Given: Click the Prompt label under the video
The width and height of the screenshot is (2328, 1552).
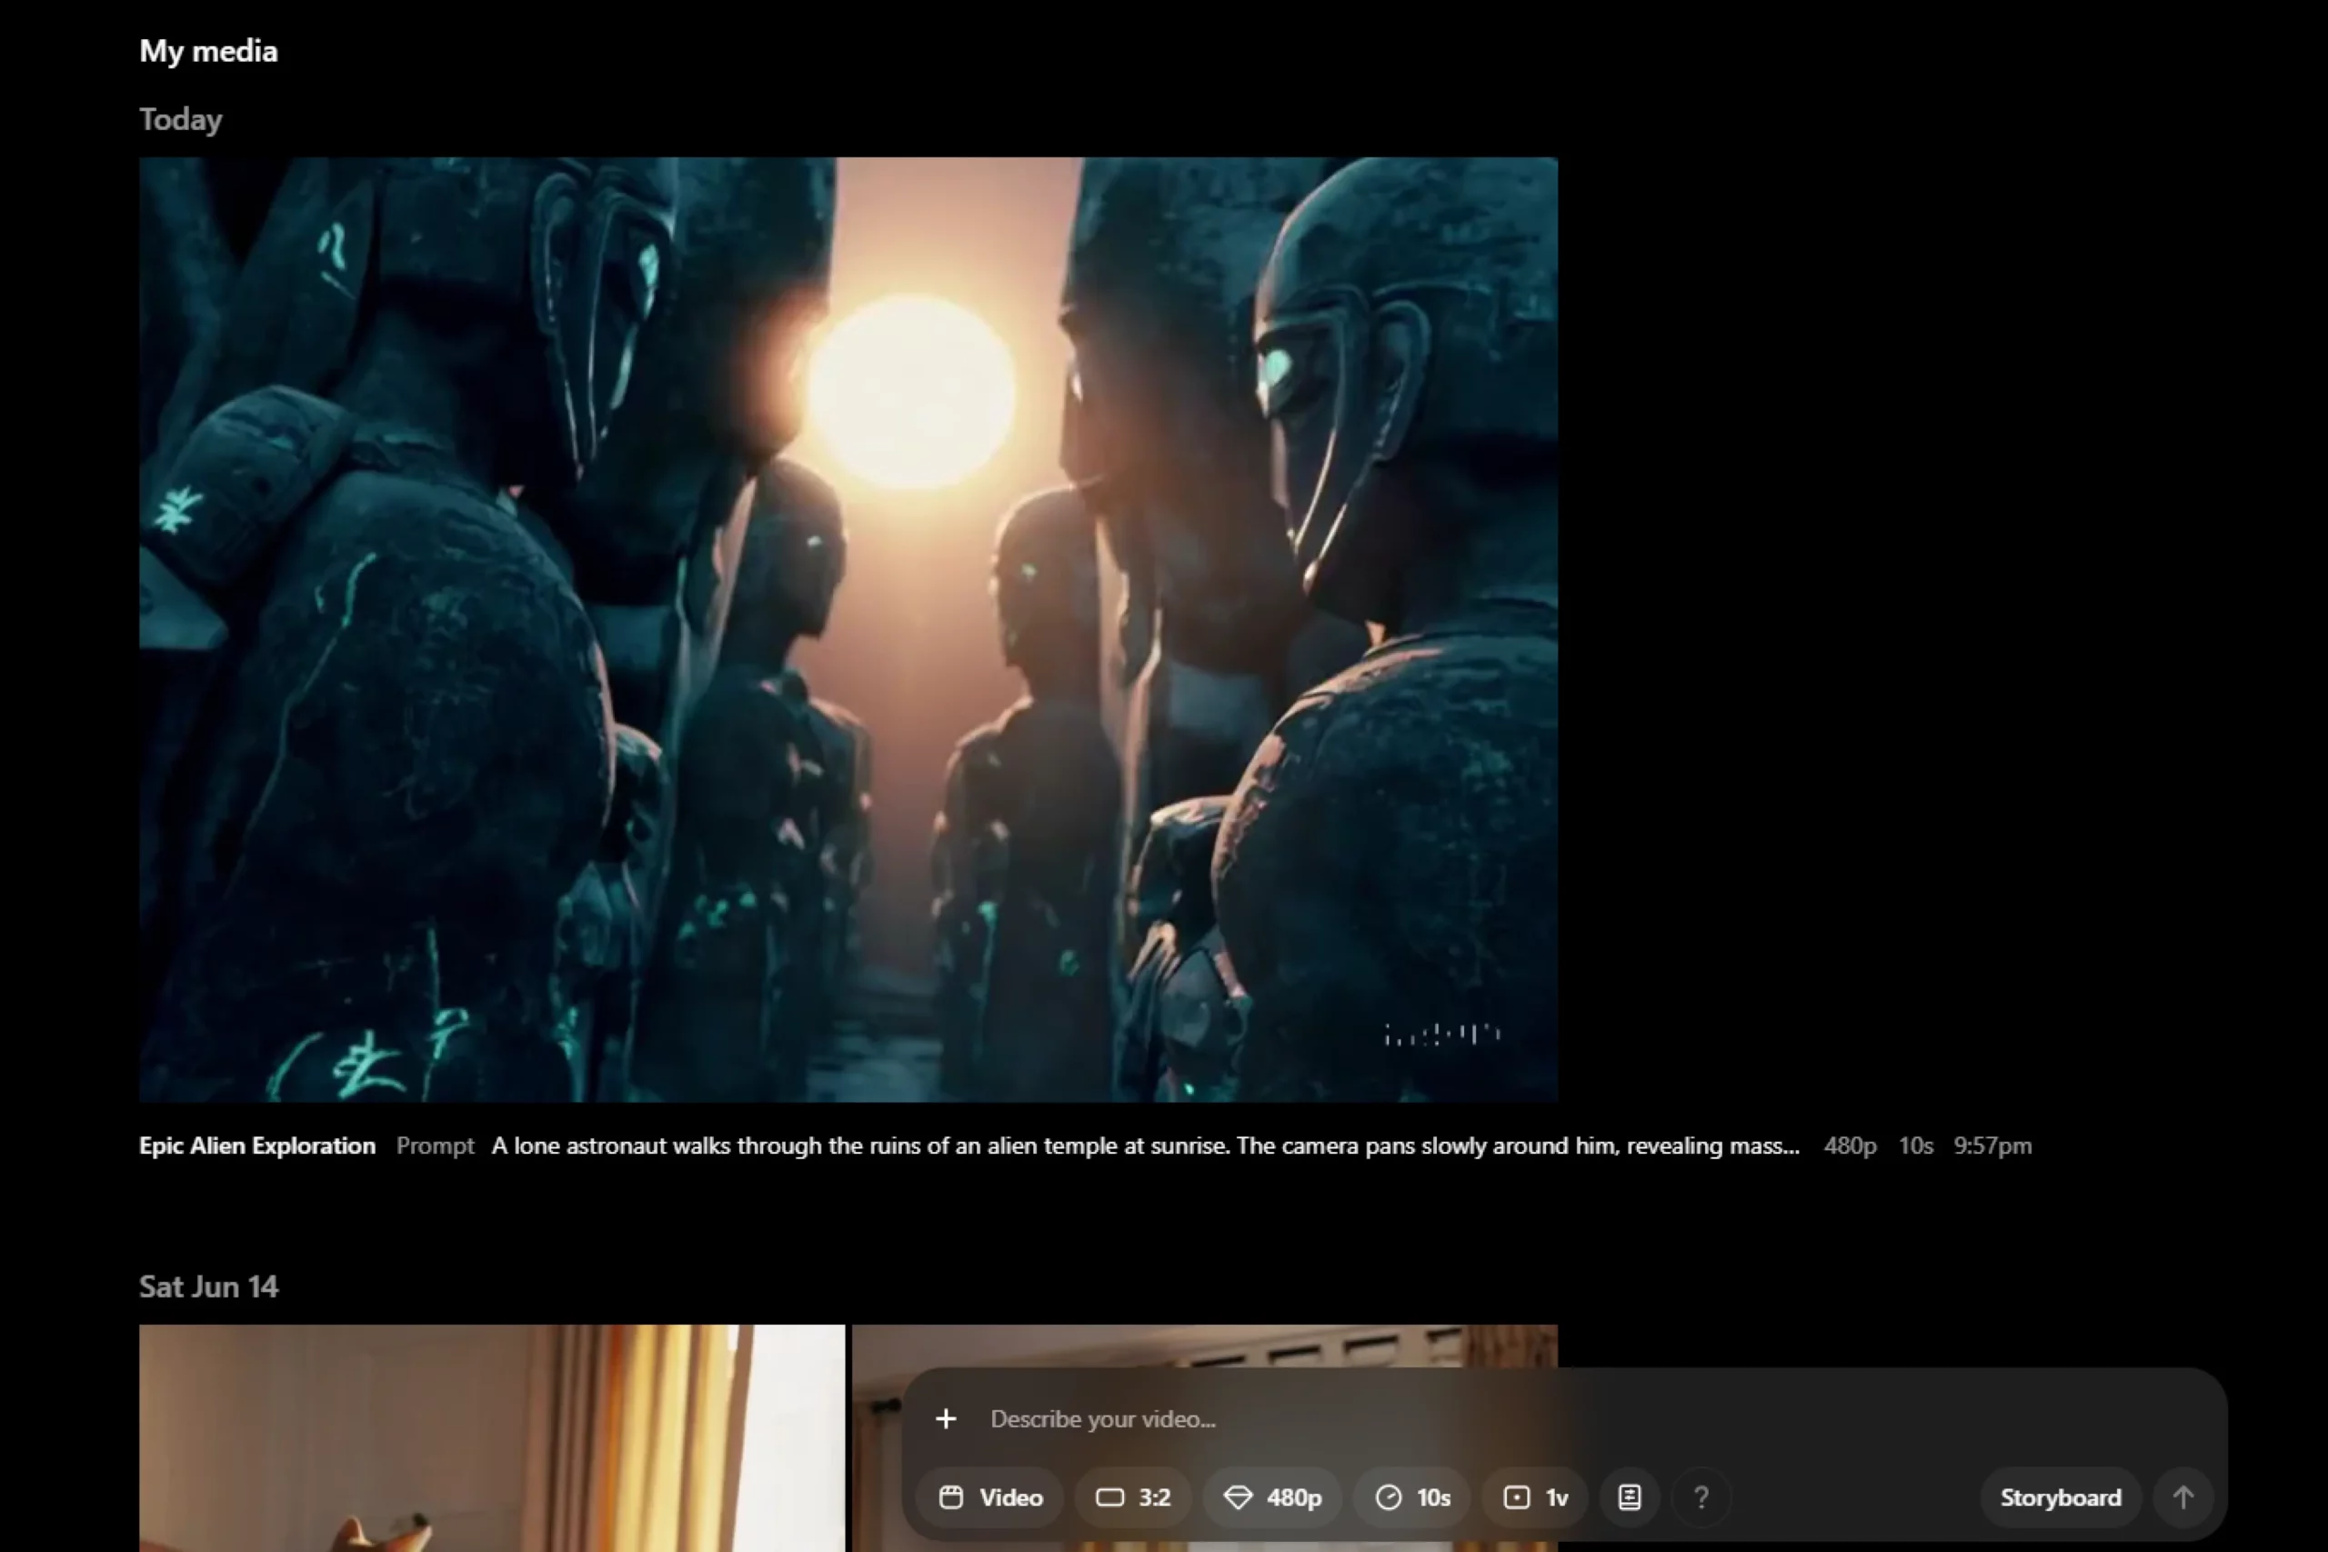Looking at the screenshot, I should click(435, 1146).
